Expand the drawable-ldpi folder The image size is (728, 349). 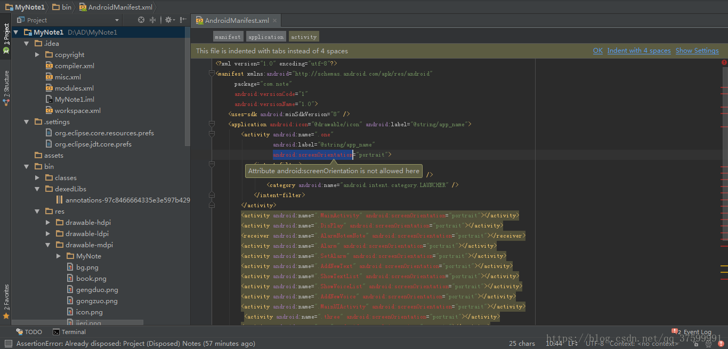[x=48, y=234]
